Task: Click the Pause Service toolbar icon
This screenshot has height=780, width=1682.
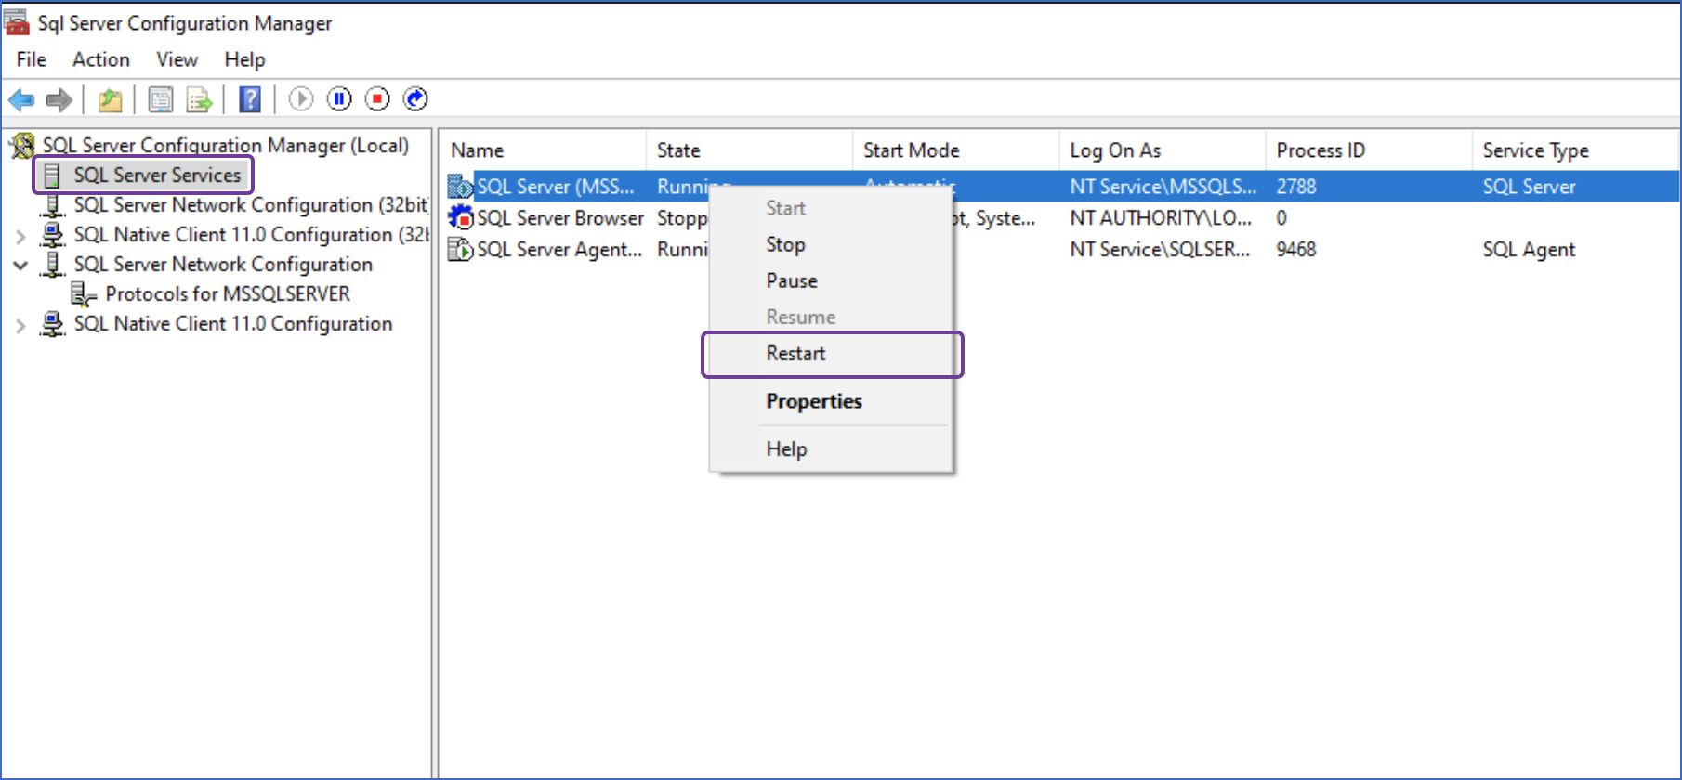Action: [339, 98]
